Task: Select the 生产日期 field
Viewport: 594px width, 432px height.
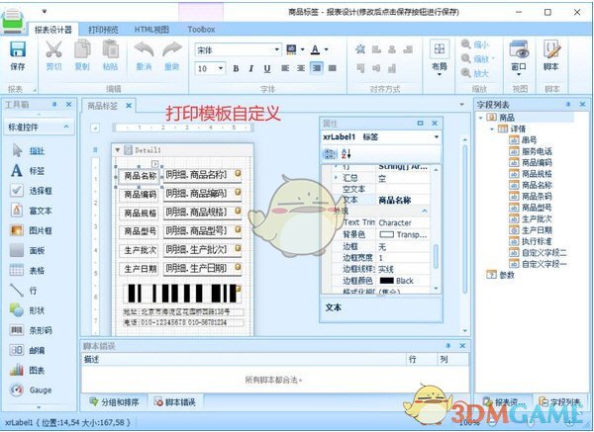Action: pos(531,230)
